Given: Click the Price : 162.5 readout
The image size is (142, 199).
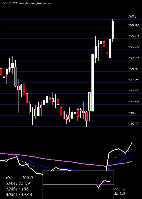Looking at the screenshot, I should [19, 178].
